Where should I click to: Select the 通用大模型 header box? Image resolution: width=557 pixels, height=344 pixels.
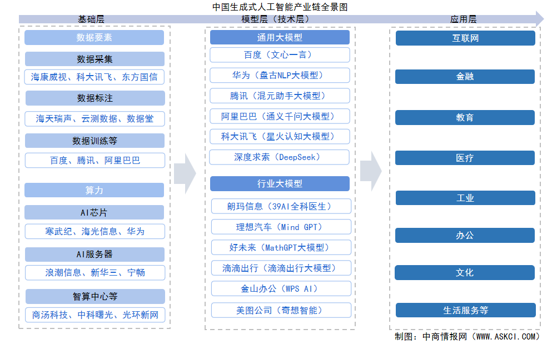280,37
